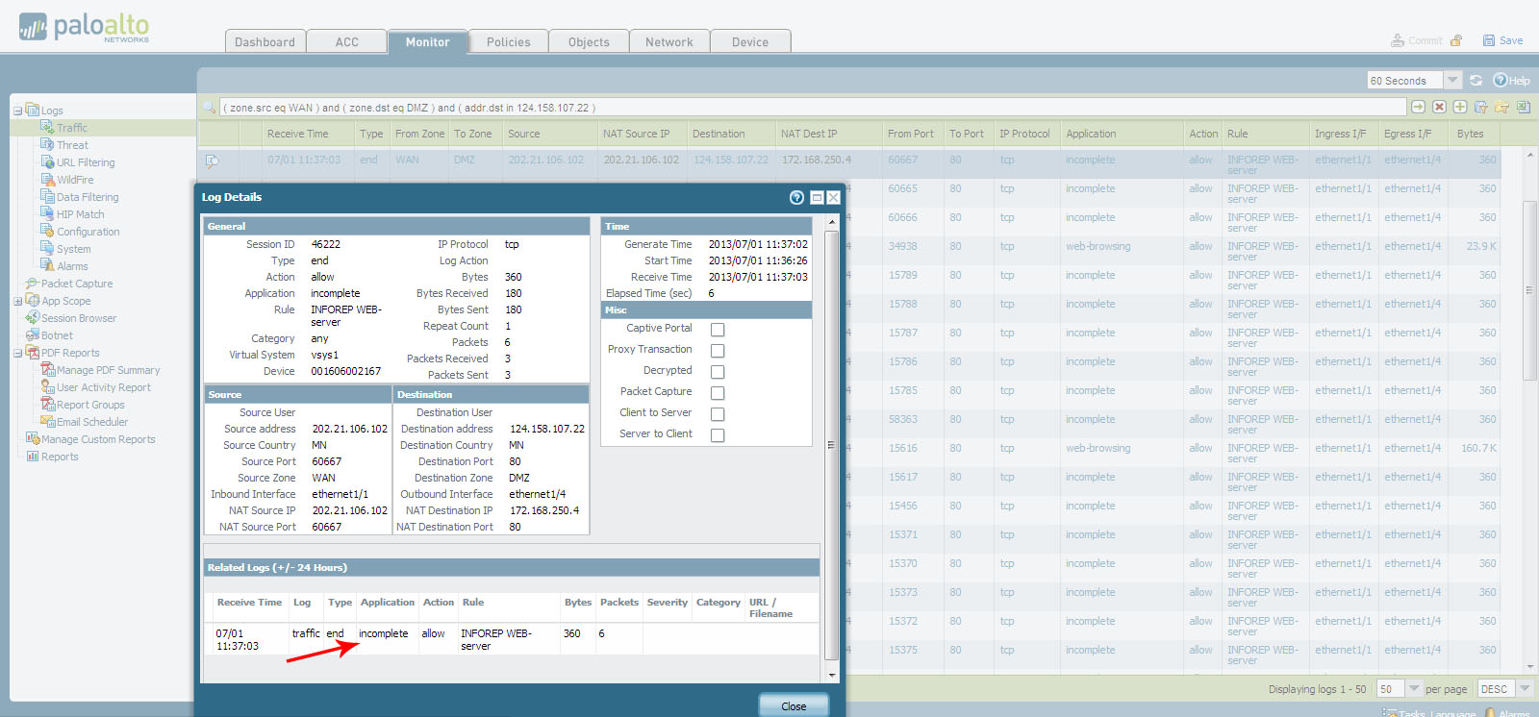Click the Data Filtering log icon

point(47,196)
